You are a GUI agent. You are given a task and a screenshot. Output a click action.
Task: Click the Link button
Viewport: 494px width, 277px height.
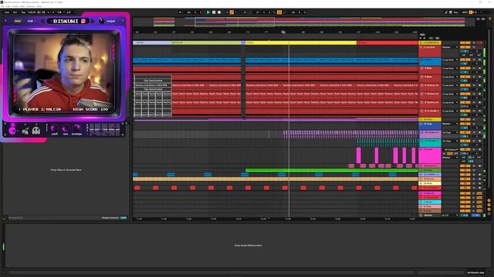(7, 12)
